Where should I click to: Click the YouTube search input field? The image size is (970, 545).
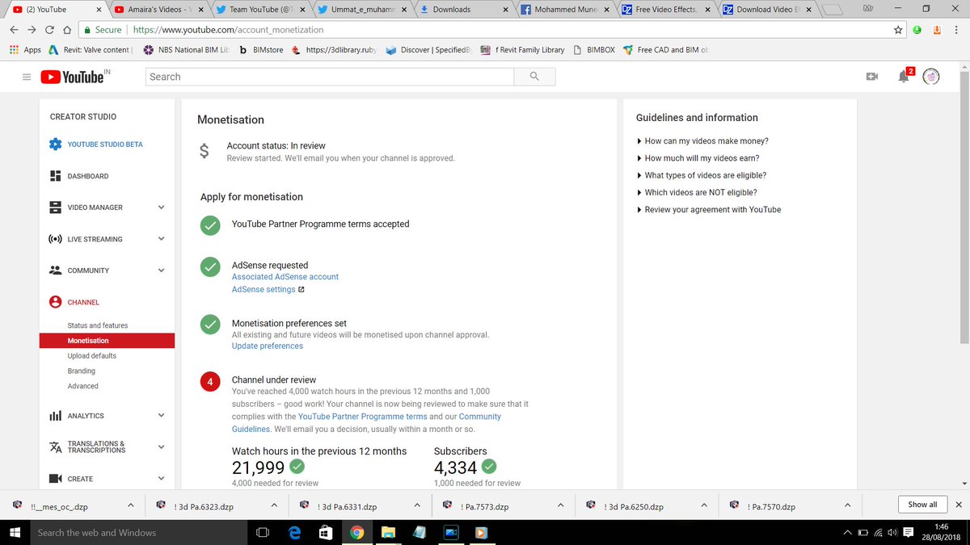330,77
